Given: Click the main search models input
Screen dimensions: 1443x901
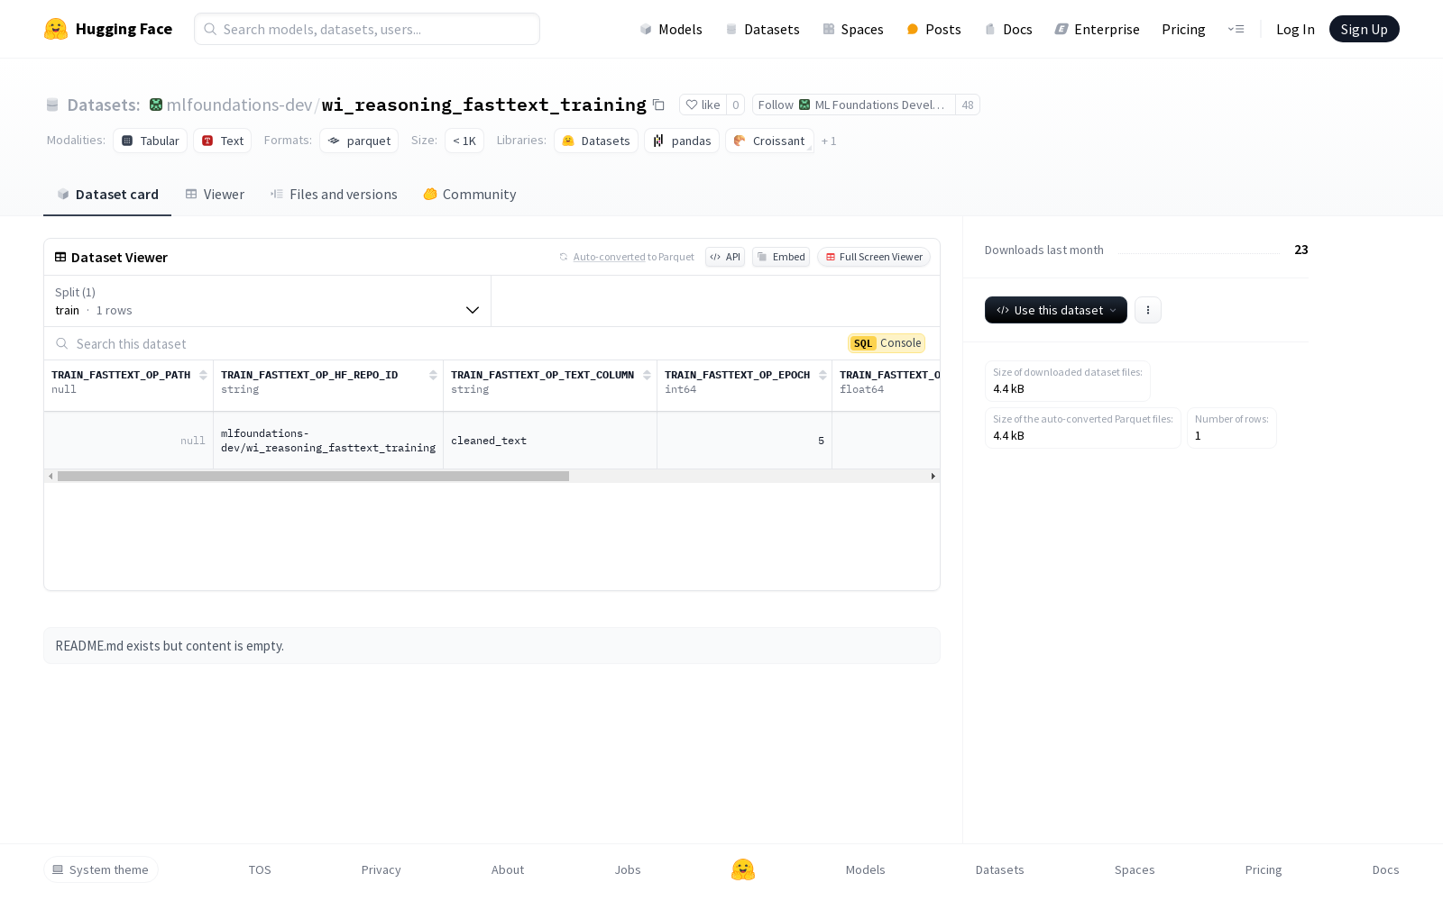Looking at the screenshot, I should click(x=367, y=29).
